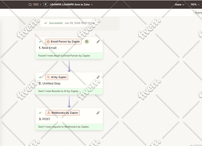The height and width of the screenshot is (146, 202).
Task: Click the Email Parser envelope app icon
Action: click(x=48, y=42)
